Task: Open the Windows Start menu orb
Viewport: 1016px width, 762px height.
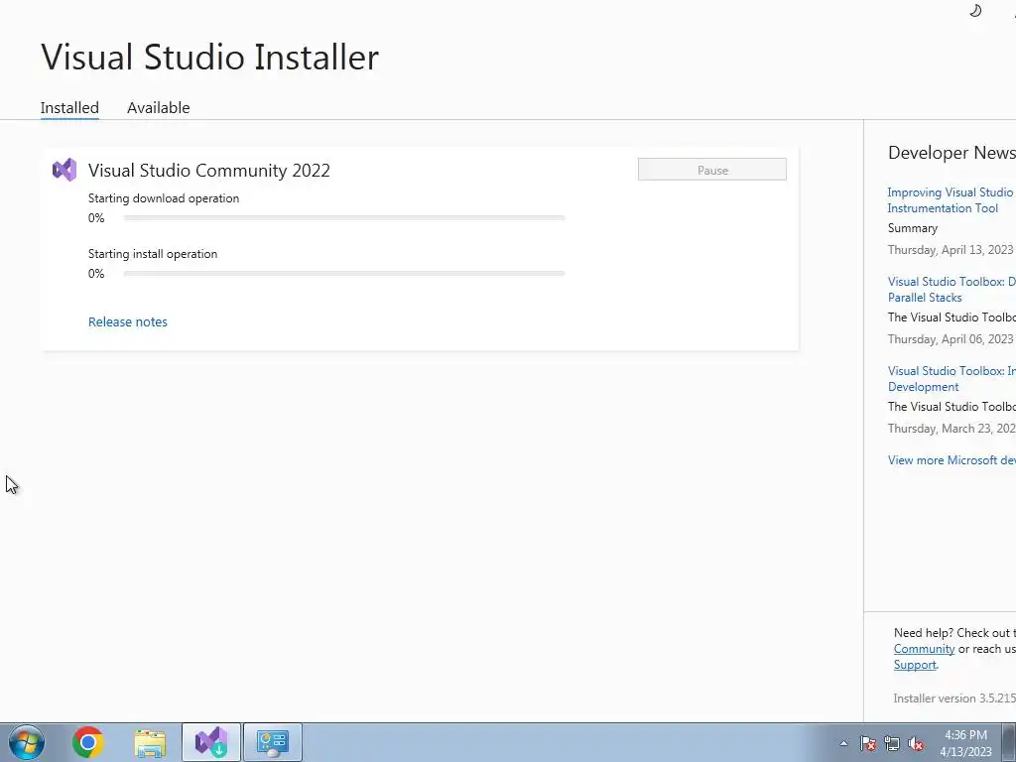Action: pos(27,742)
